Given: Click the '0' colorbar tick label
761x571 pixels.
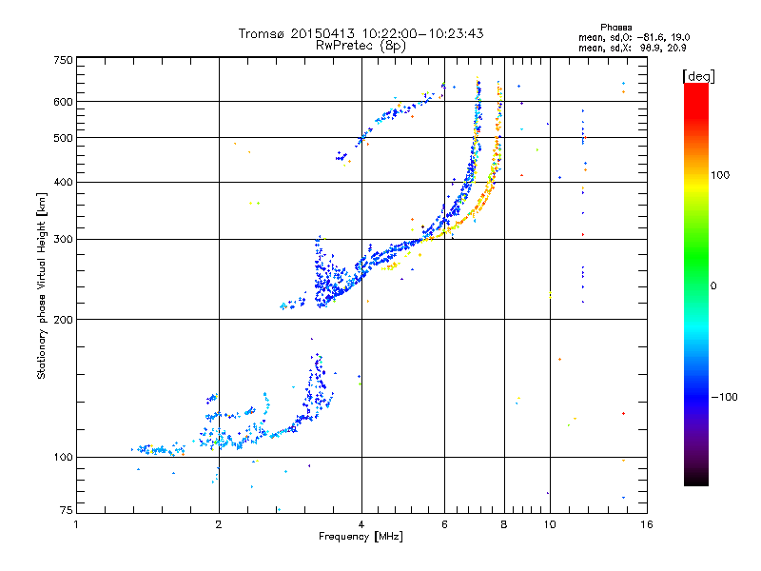Looking at the screenshot, I should pos(713,286).
